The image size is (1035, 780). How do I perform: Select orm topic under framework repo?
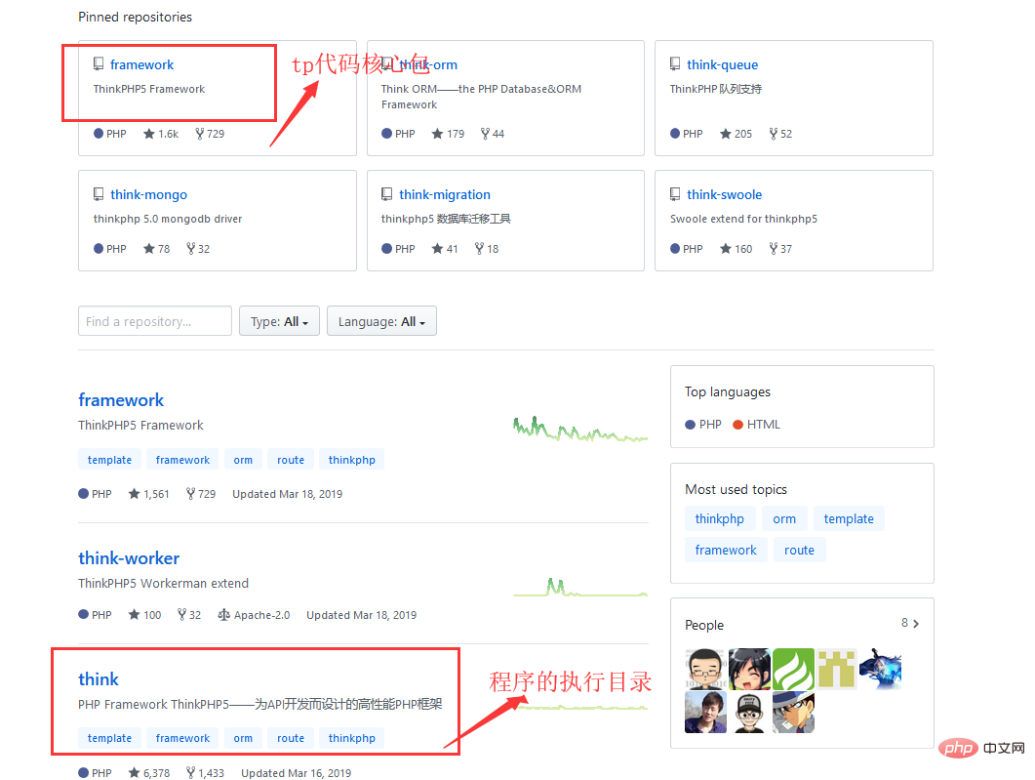243,460
